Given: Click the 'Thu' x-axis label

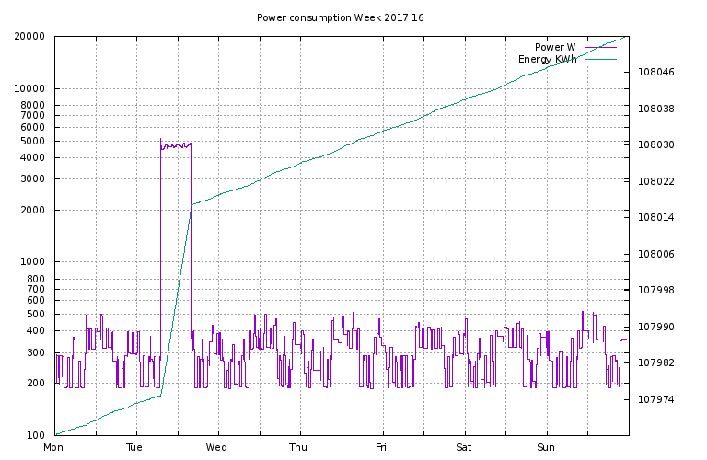Looking at the screenshot, I should tap(298, 447).
